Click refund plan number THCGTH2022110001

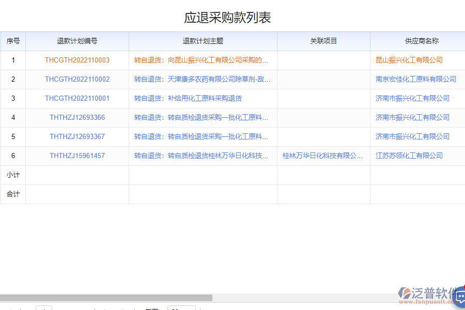[x=77, y=98]
